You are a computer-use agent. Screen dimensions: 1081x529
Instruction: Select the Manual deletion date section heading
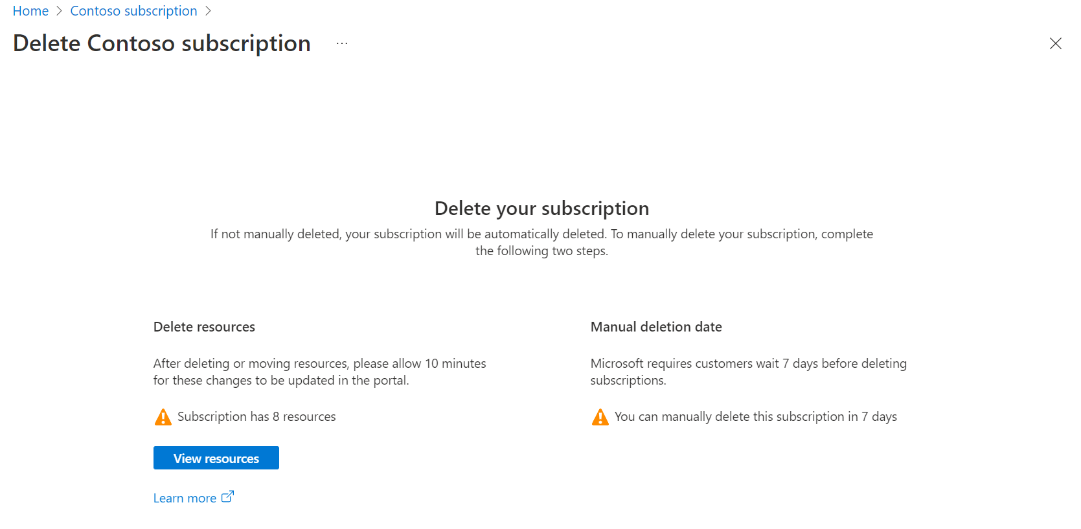point(656,327)
